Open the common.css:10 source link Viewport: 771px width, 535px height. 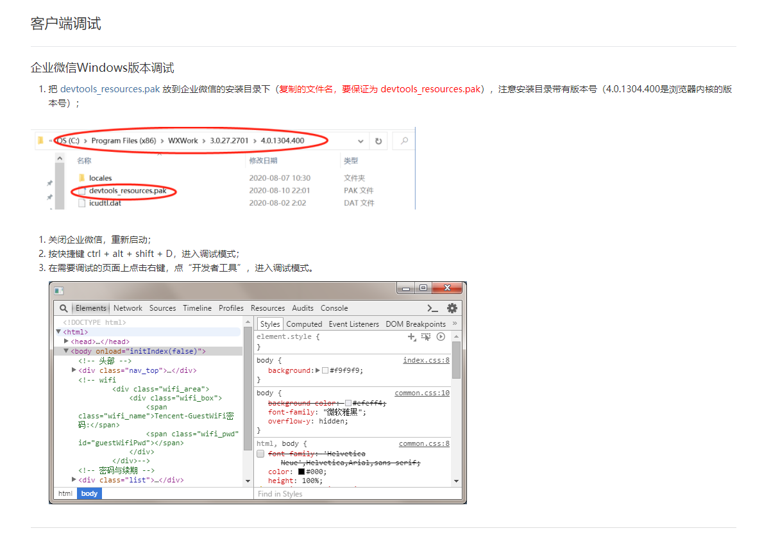[x=422, y=393]
